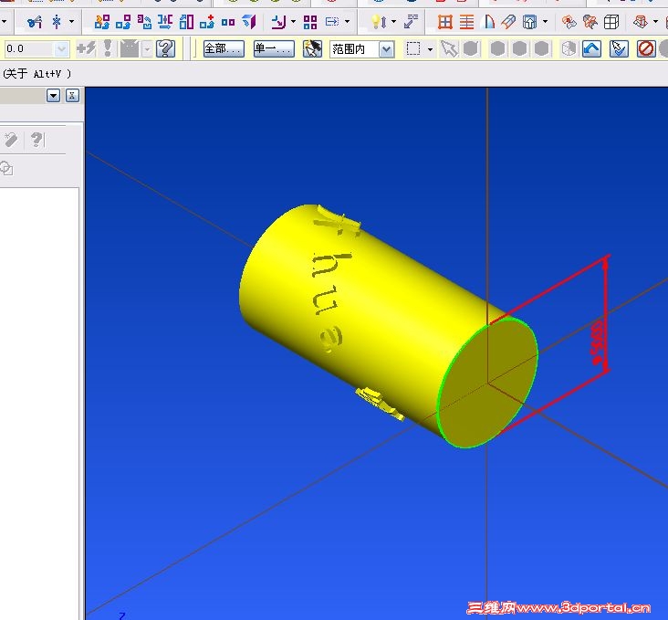The image size is (668, 620).
Task: Click the box with upward arrow icon
Action: coord(529,22)
